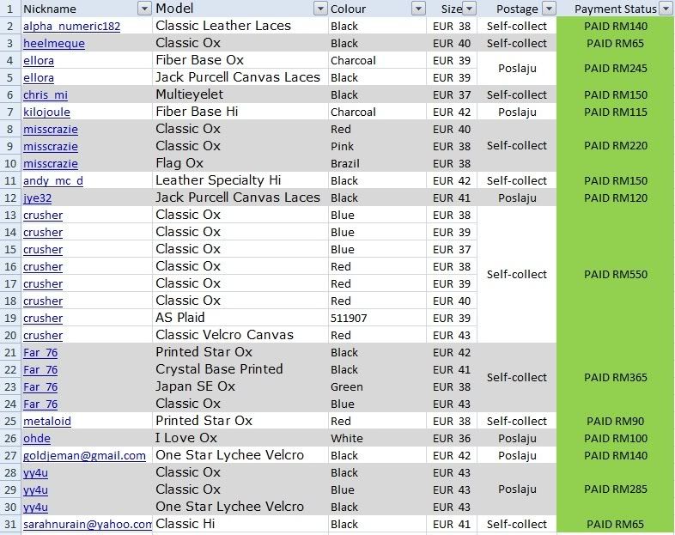Select the I Love Ox model cell

click(187, 438)
